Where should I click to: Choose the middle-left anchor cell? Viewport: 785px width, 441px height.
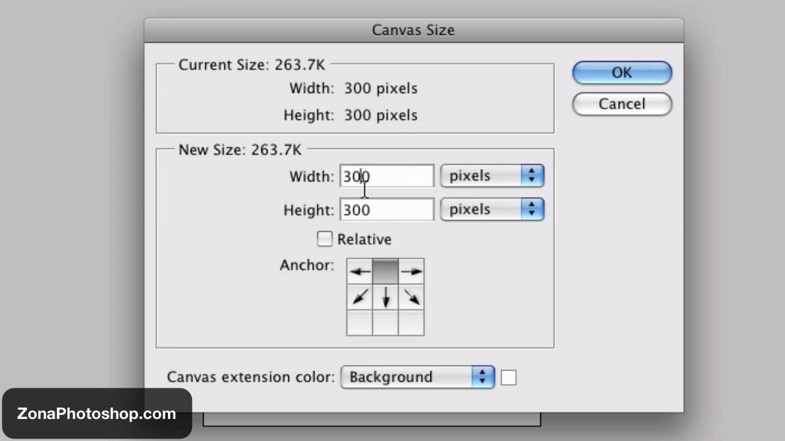[x=359, y=297]
